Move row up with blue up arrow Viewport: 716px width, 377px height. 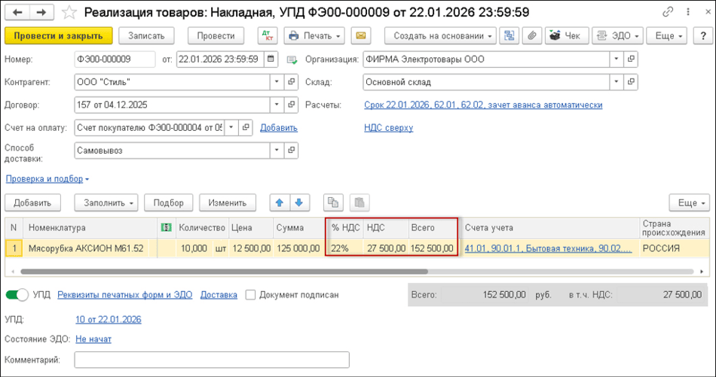[280, 202]
